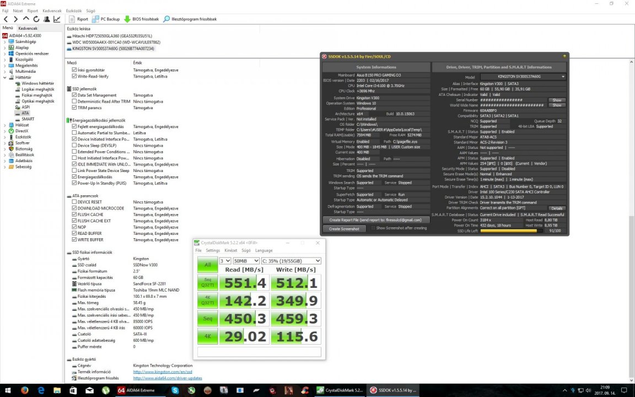Image resolution: width=635 pixels, height=397 pixels.
Task: Run the 4K Q32T1 test
Action: point(207,301)
